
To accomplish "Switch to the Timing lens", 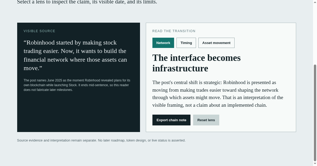I will click(186, 43).
